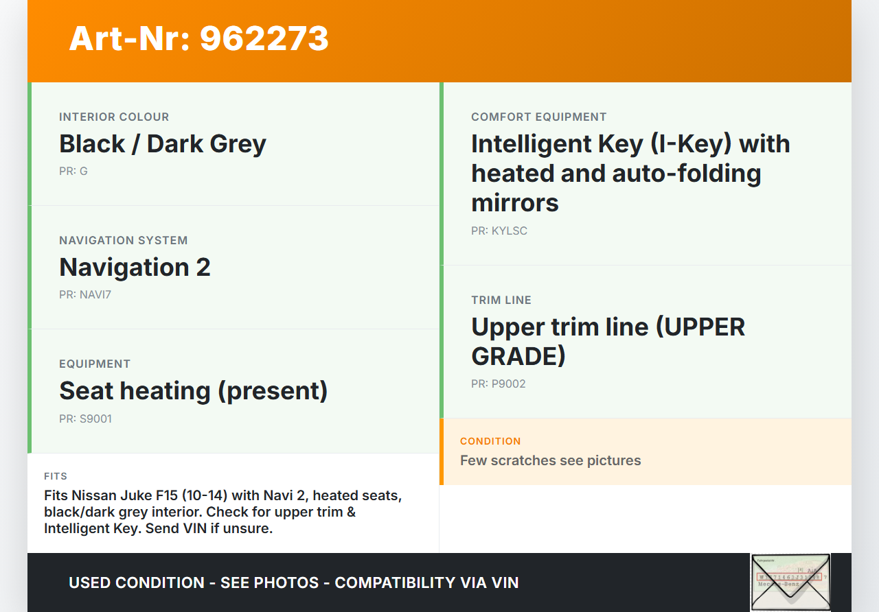879x612 pixels.
Task: Click the Art-Nr: 962273 heading
Action: [x=198, y=38]
